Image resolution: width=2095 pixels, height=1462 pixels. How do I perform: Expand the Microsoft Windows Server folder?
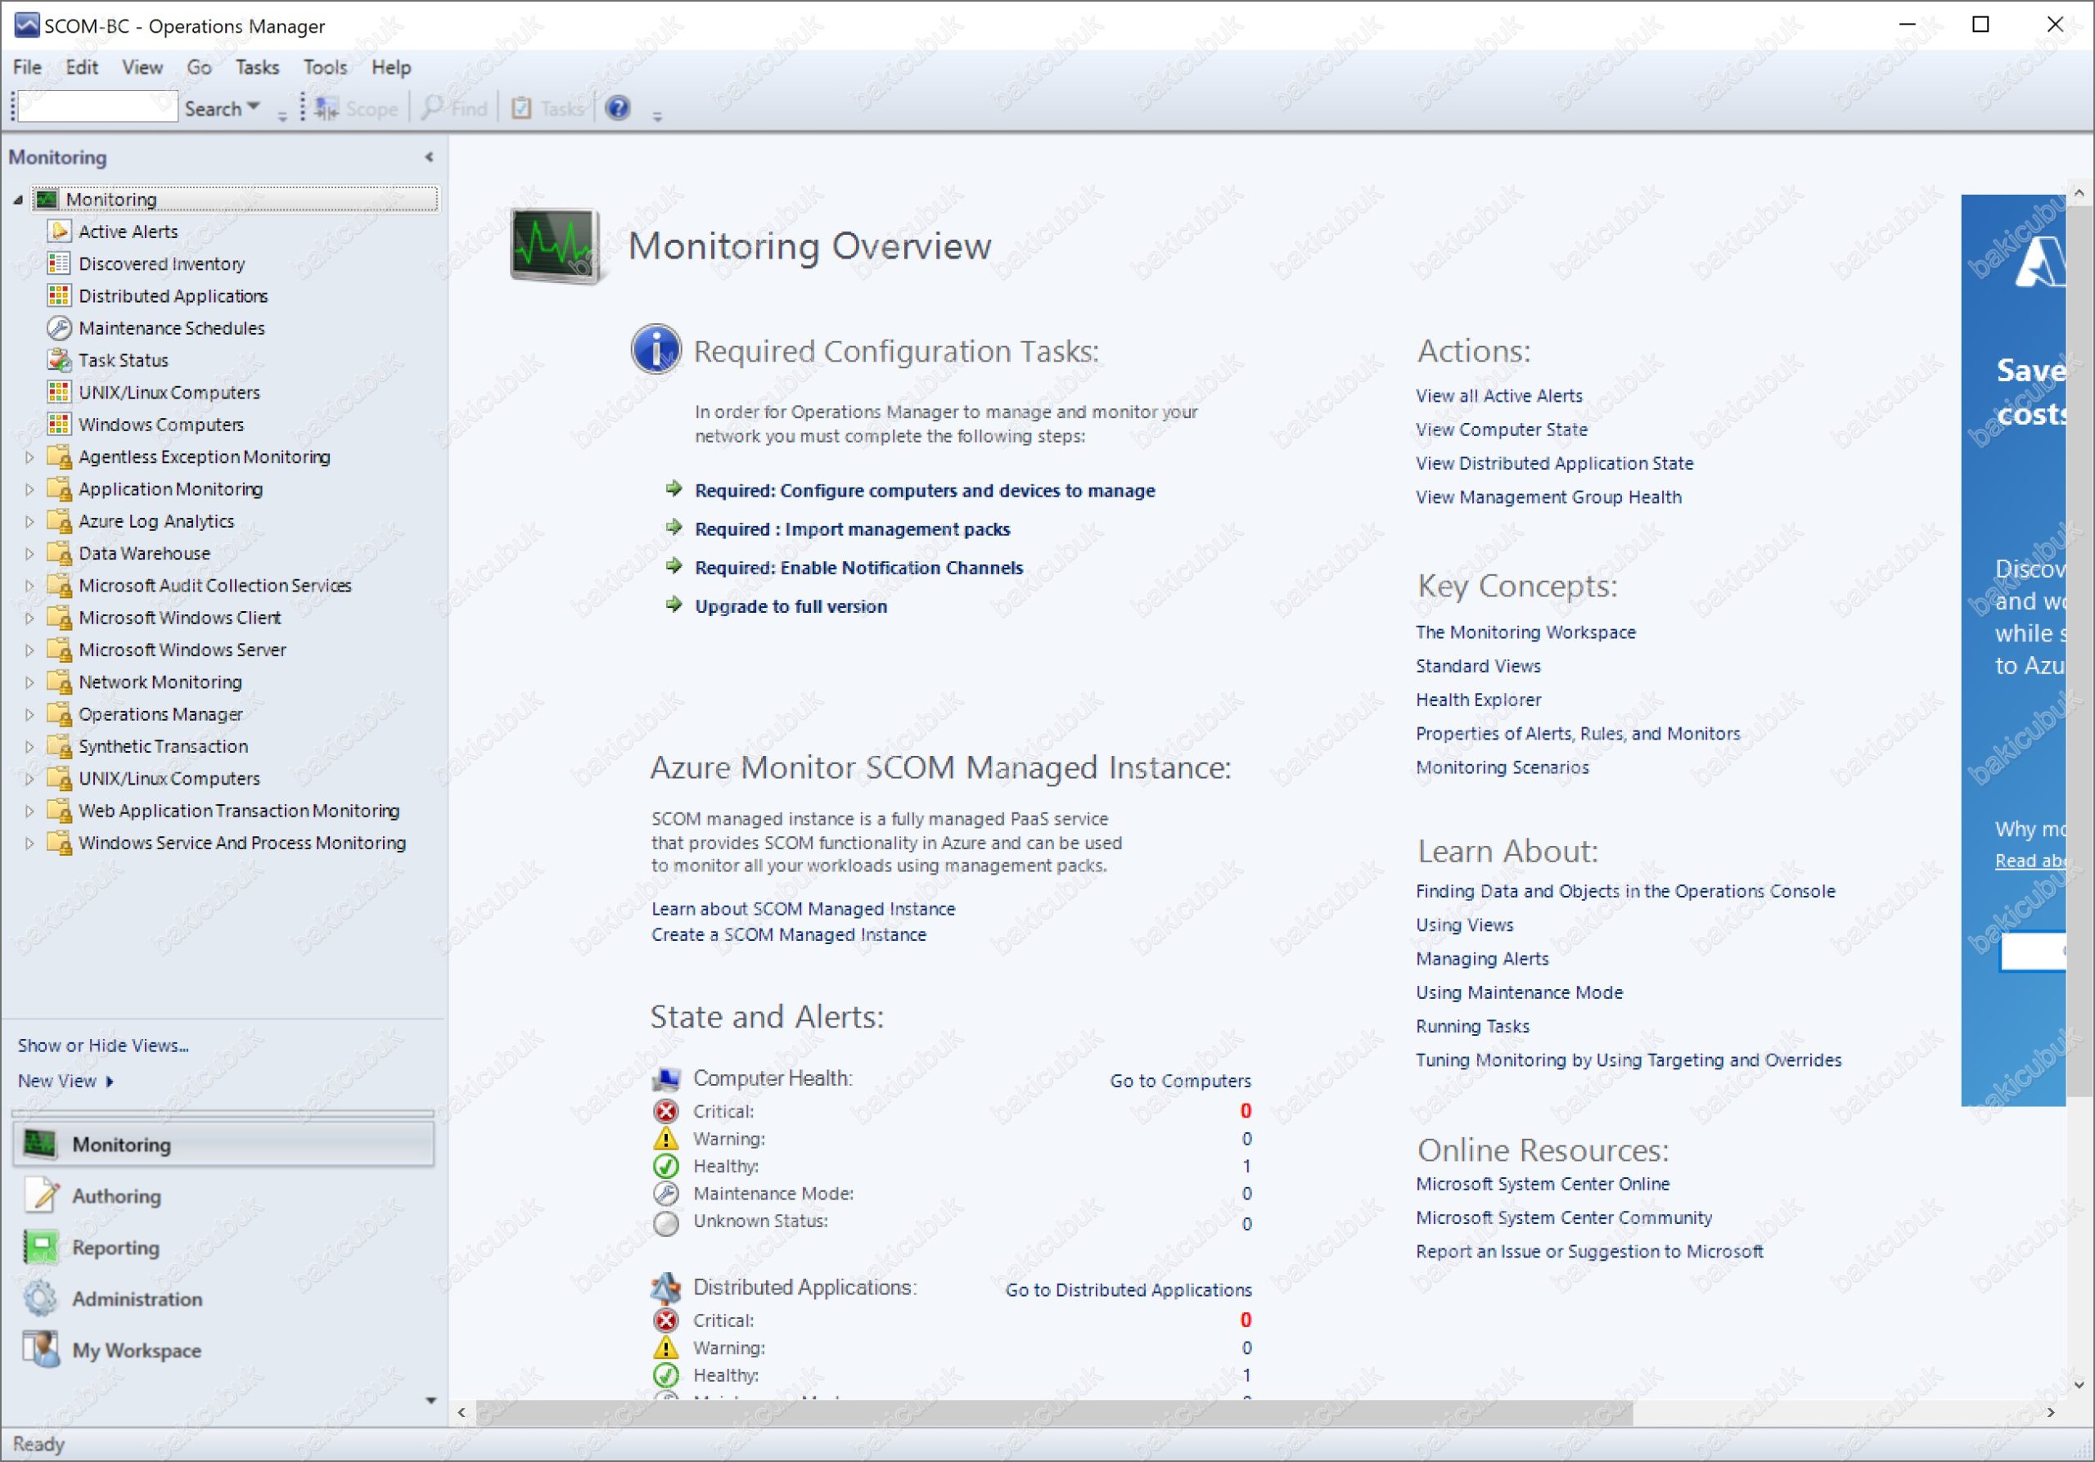[x=29, y=650]
